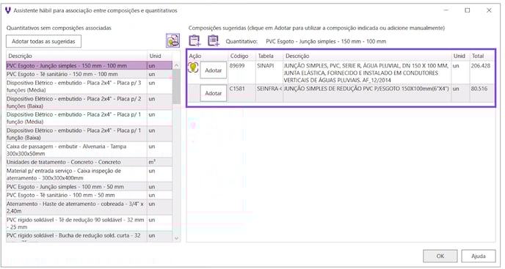Viewport: 505px width, 269px height.
Task: Select Dispositivo Elétrico Placa p/ 1 função (Média)
Action: pos(90,118)
